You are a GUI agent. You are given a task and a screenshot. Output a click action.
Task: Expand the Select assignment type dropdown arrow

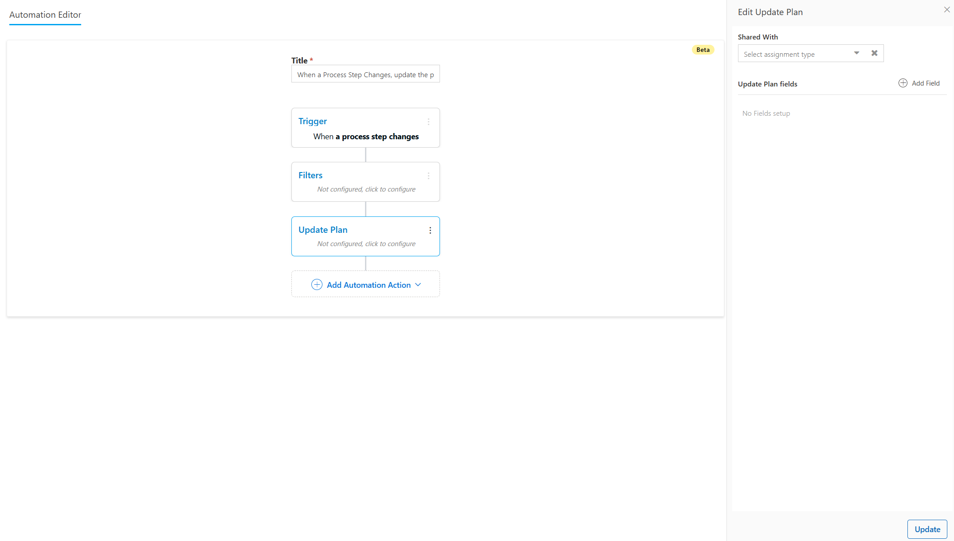click(856, 53)
